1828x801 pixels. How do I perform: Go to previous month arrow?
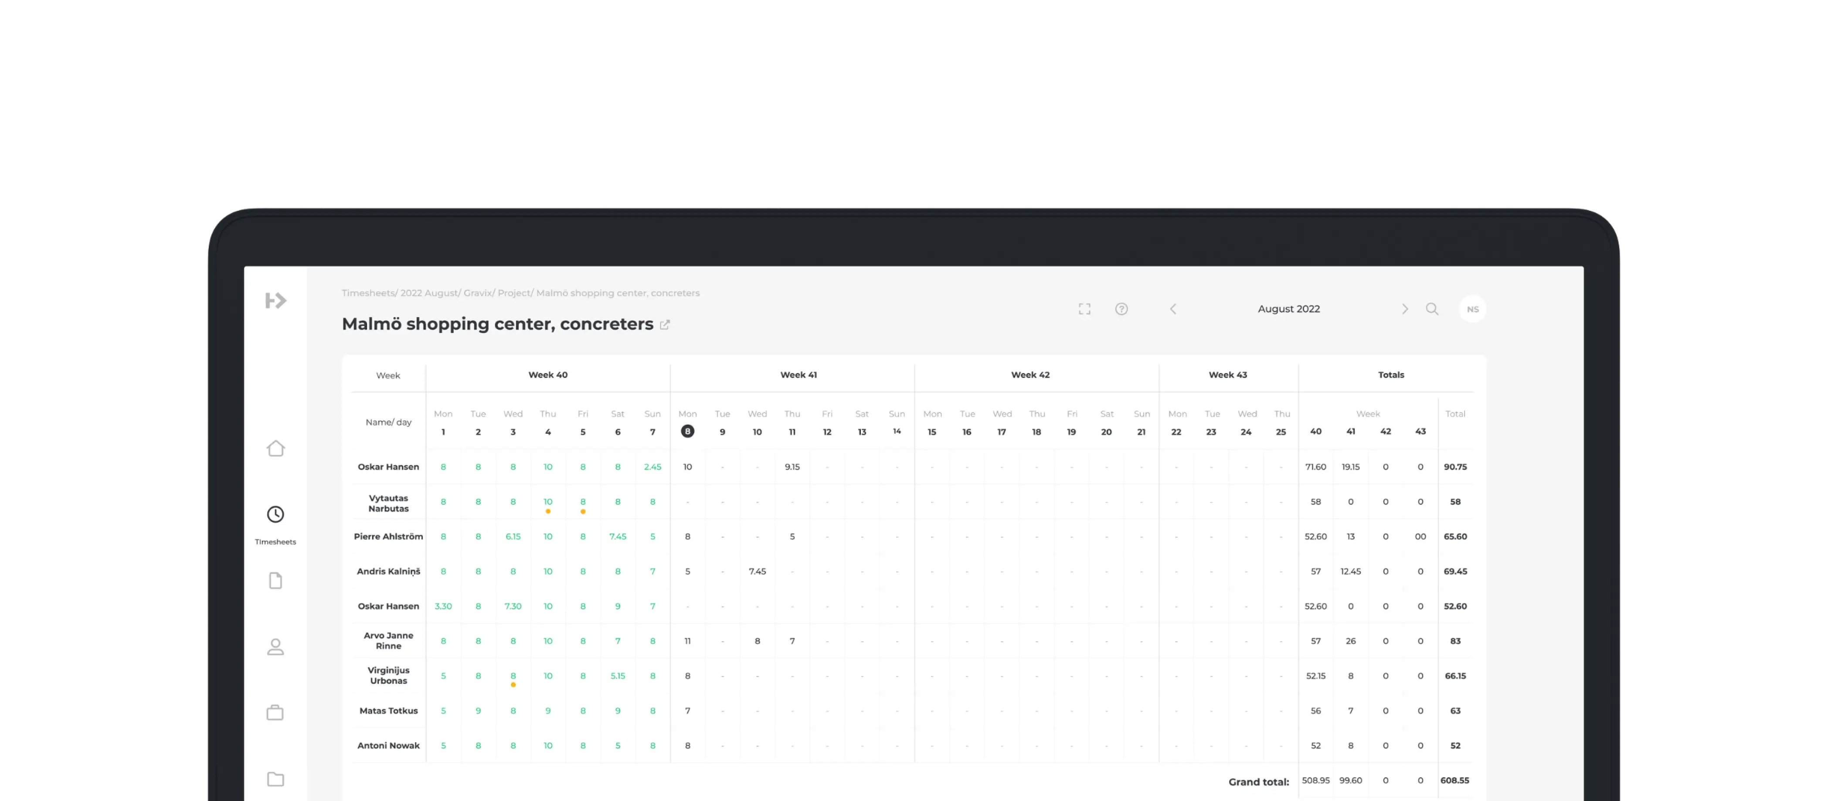[1173, 308]
